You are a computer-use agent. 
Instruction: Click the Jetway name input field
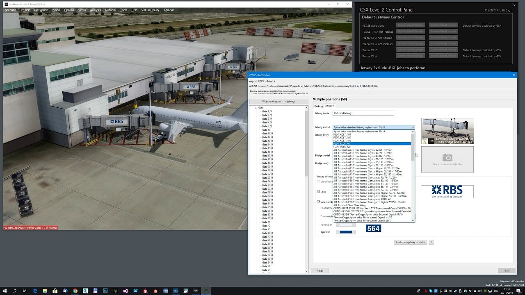coord(363,113)
